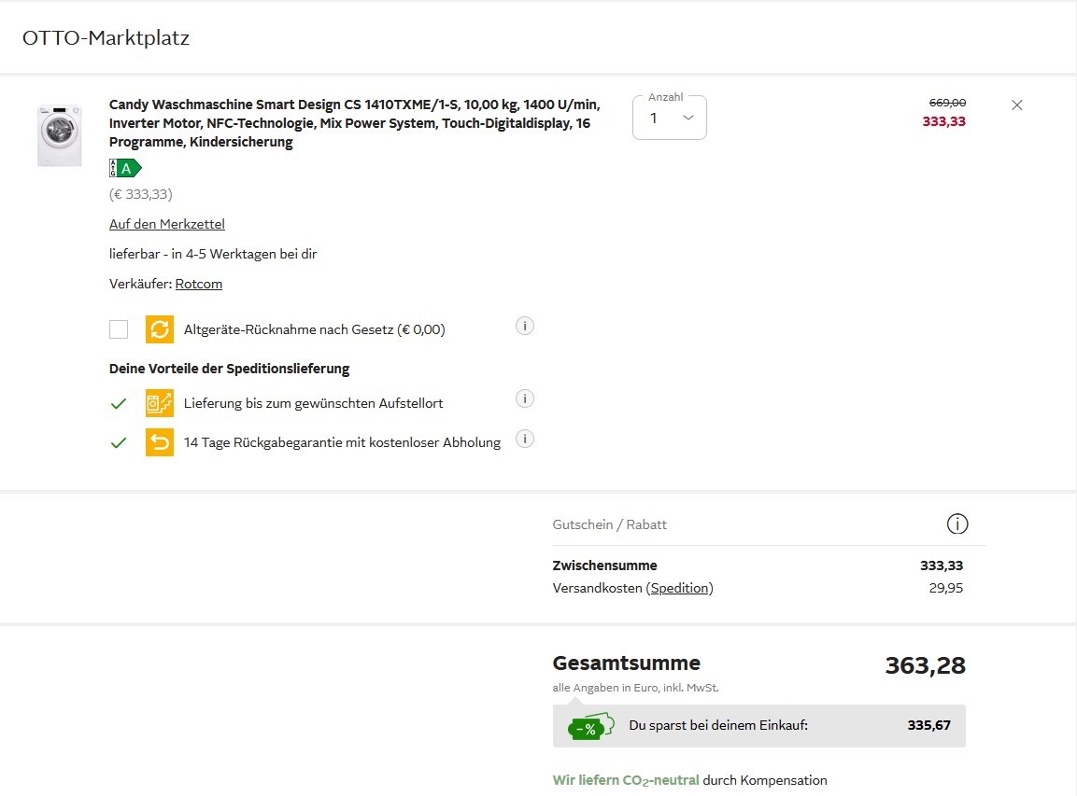Click green checkmark beside Lieferung bis Aufstellort

pos(118,403)
